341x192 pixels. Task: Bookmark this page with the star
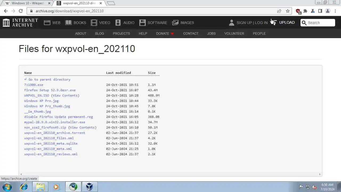288,11
